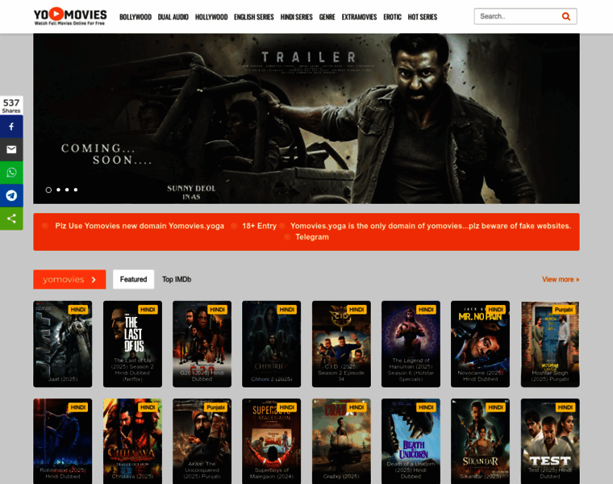Open Novocaine (2025) Hindi Dubbed poster
The width and height of the screenshot is (613, 484).
[x=480, y=344]
